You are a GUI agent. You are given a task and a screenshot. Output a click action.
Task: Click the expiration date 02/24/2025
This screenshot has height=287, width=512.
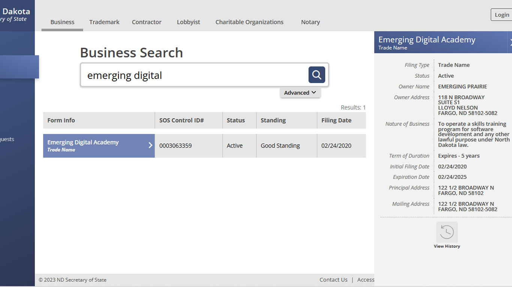[x=452, y=177]
